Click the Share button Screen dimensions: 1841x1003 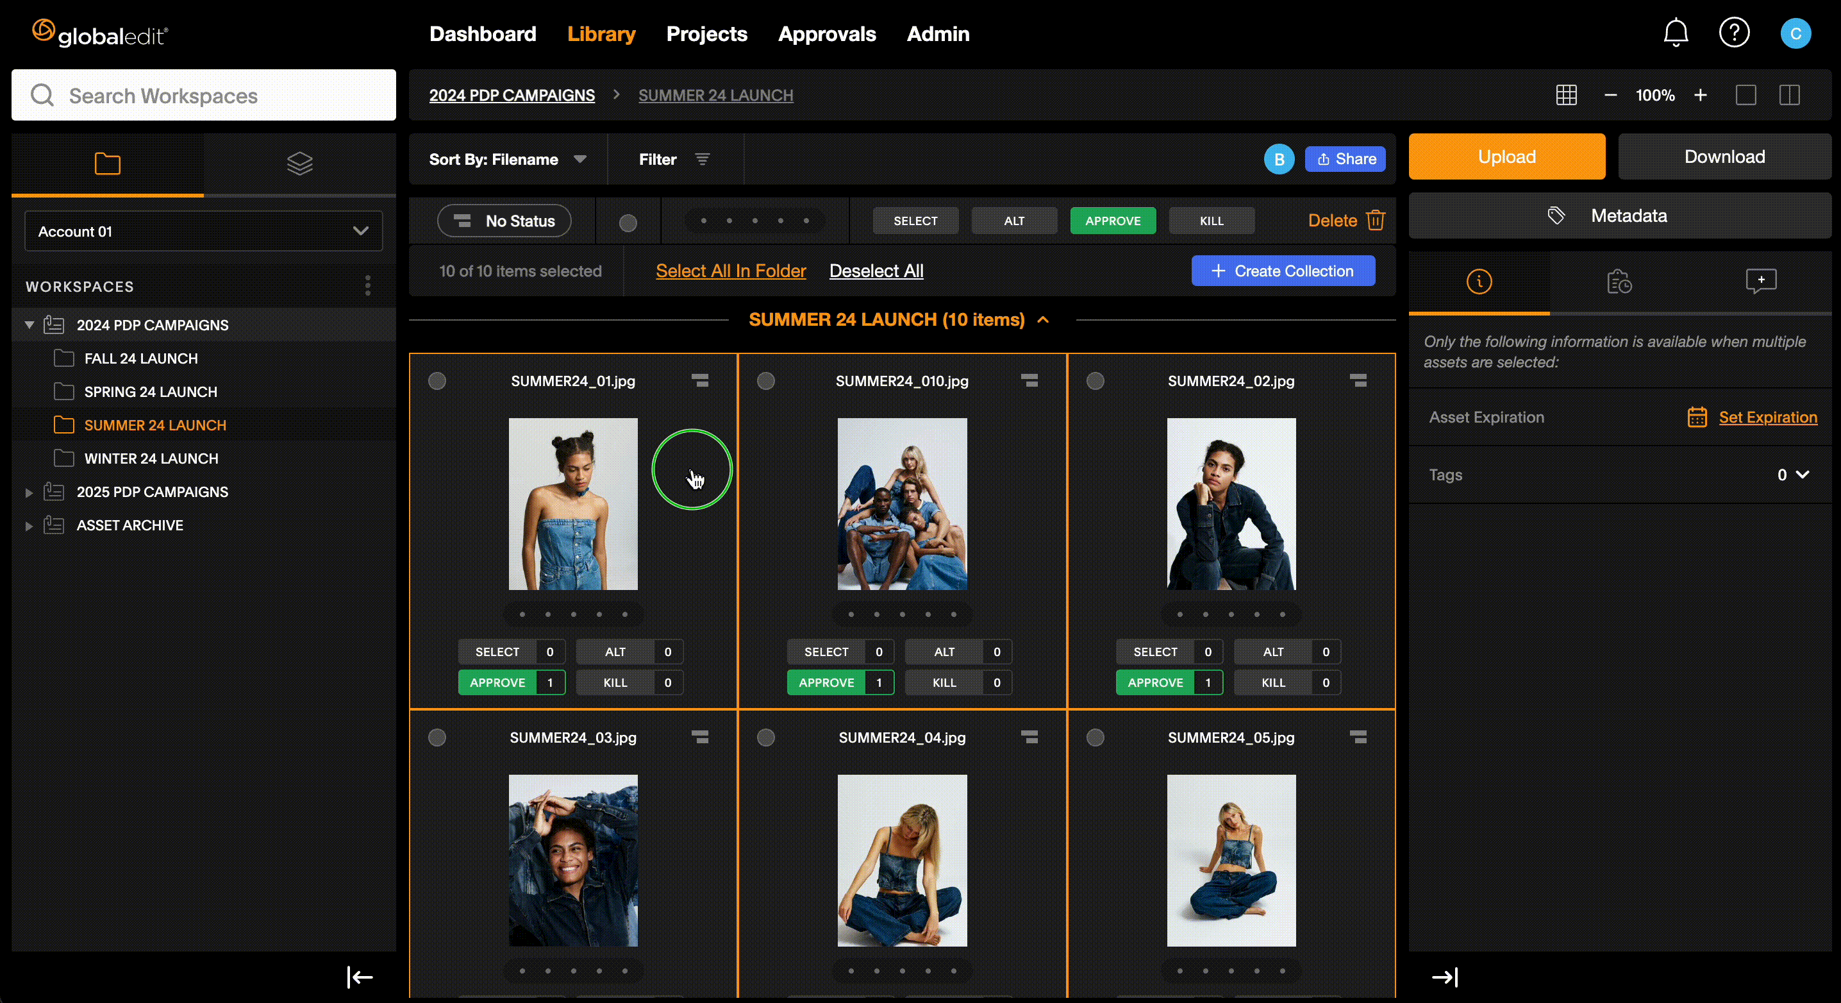pyautogui.click(x=1345, y=158)
